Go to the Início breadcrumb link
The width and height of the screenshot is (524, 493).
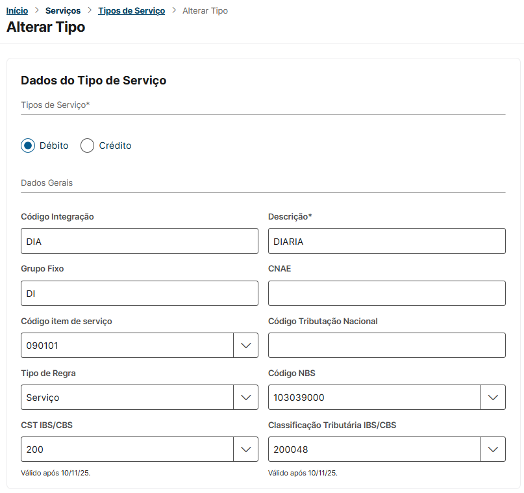pyautogui.click(x=17, y=11)
